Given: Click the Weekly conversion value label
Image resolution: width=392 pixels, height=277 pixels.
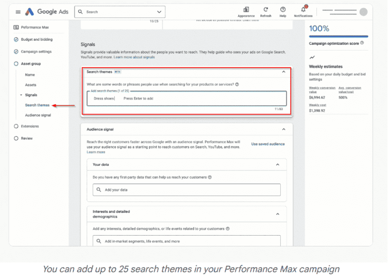Looking at the screenshot, I should pos(322,90).
